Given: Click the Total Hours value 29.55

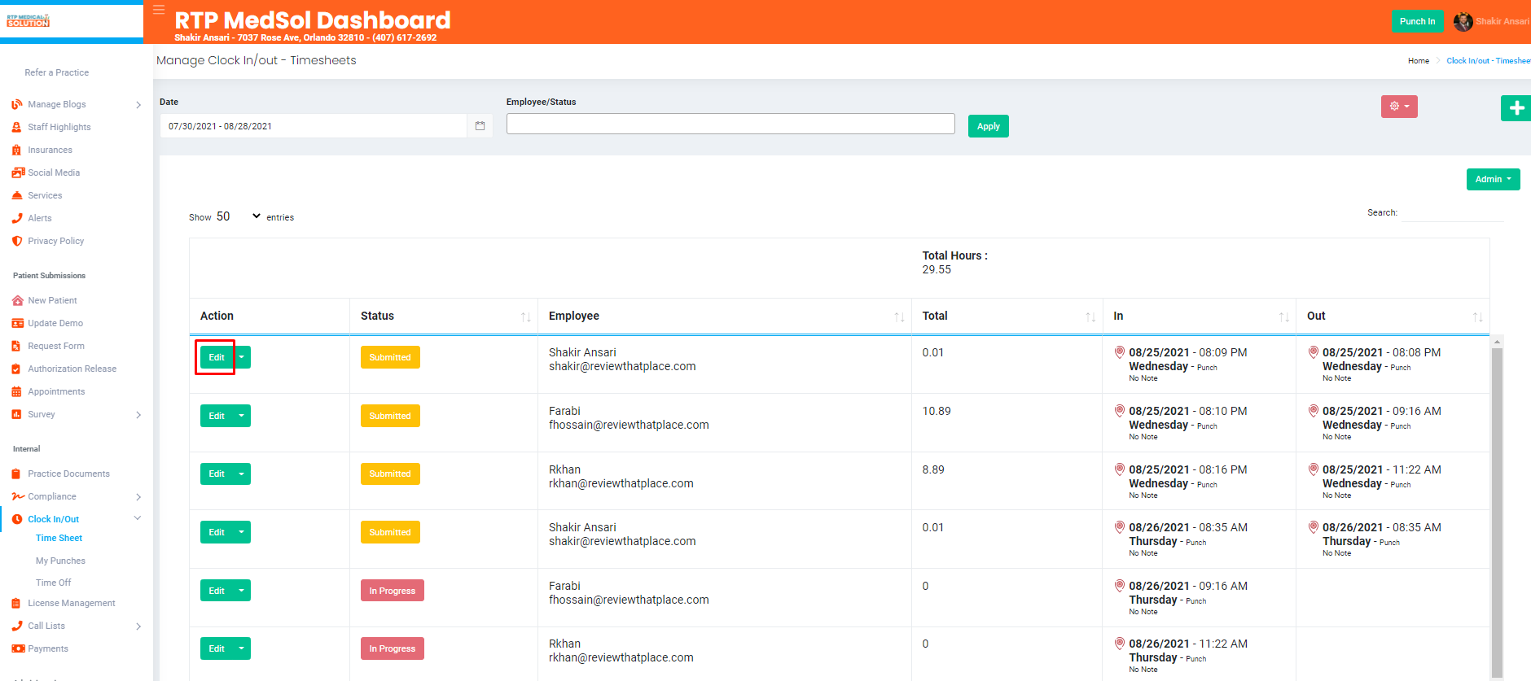Looking at the screenshot, I should 937,269.
